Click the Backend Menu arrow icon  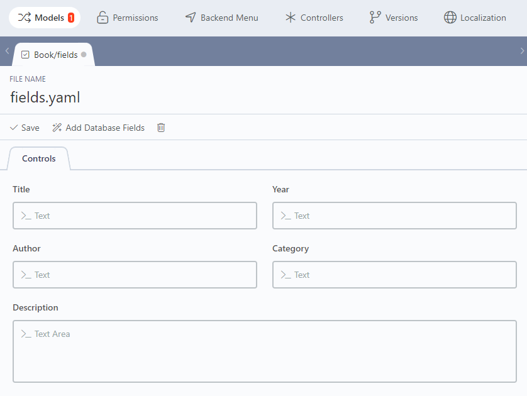[x=191, y=18]
